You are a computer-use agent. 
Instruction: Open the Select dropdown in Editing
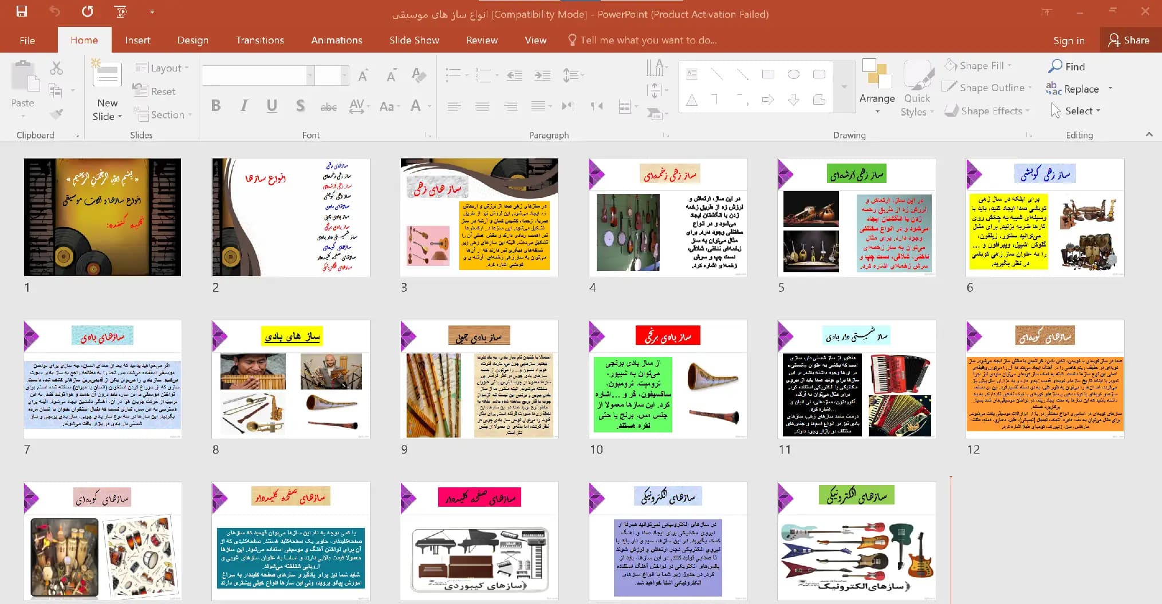(x=1076, y=111)
